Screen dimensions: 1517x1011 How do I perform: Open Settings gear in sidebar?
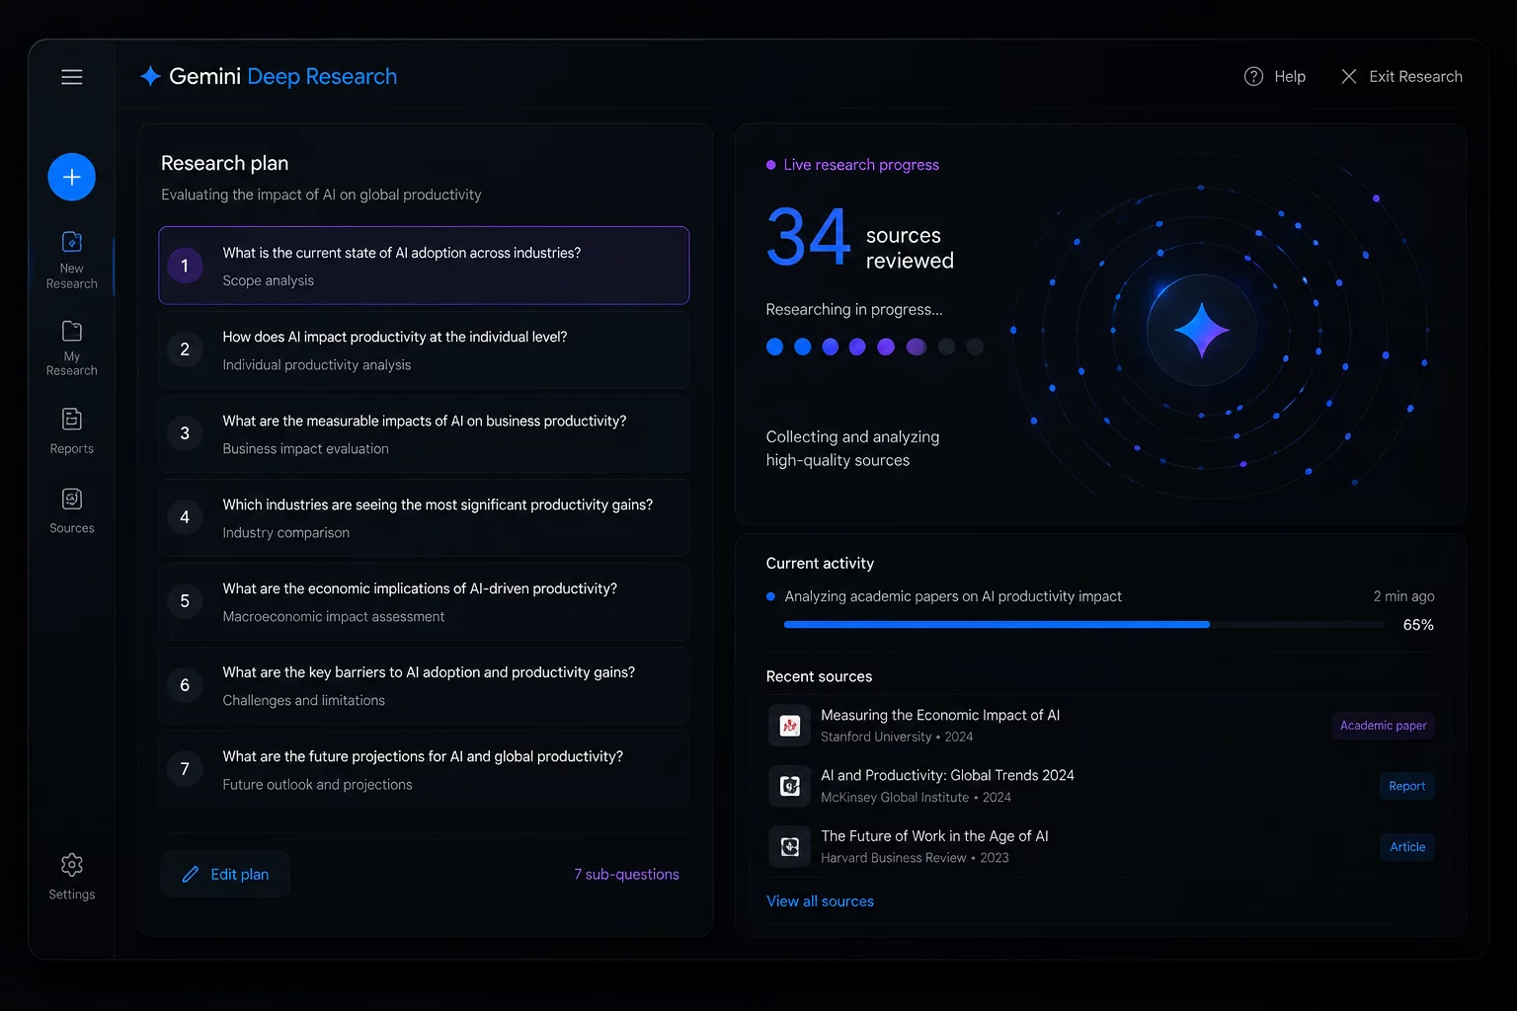coord(72,877)
